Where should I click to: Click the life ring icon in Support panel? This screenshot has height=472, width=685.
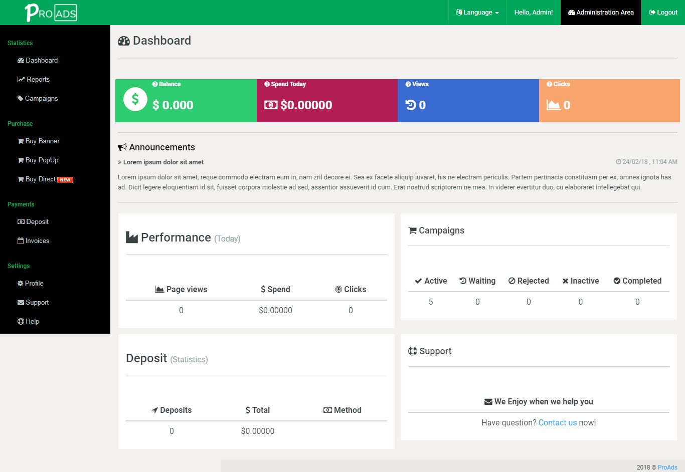(413, 351)
